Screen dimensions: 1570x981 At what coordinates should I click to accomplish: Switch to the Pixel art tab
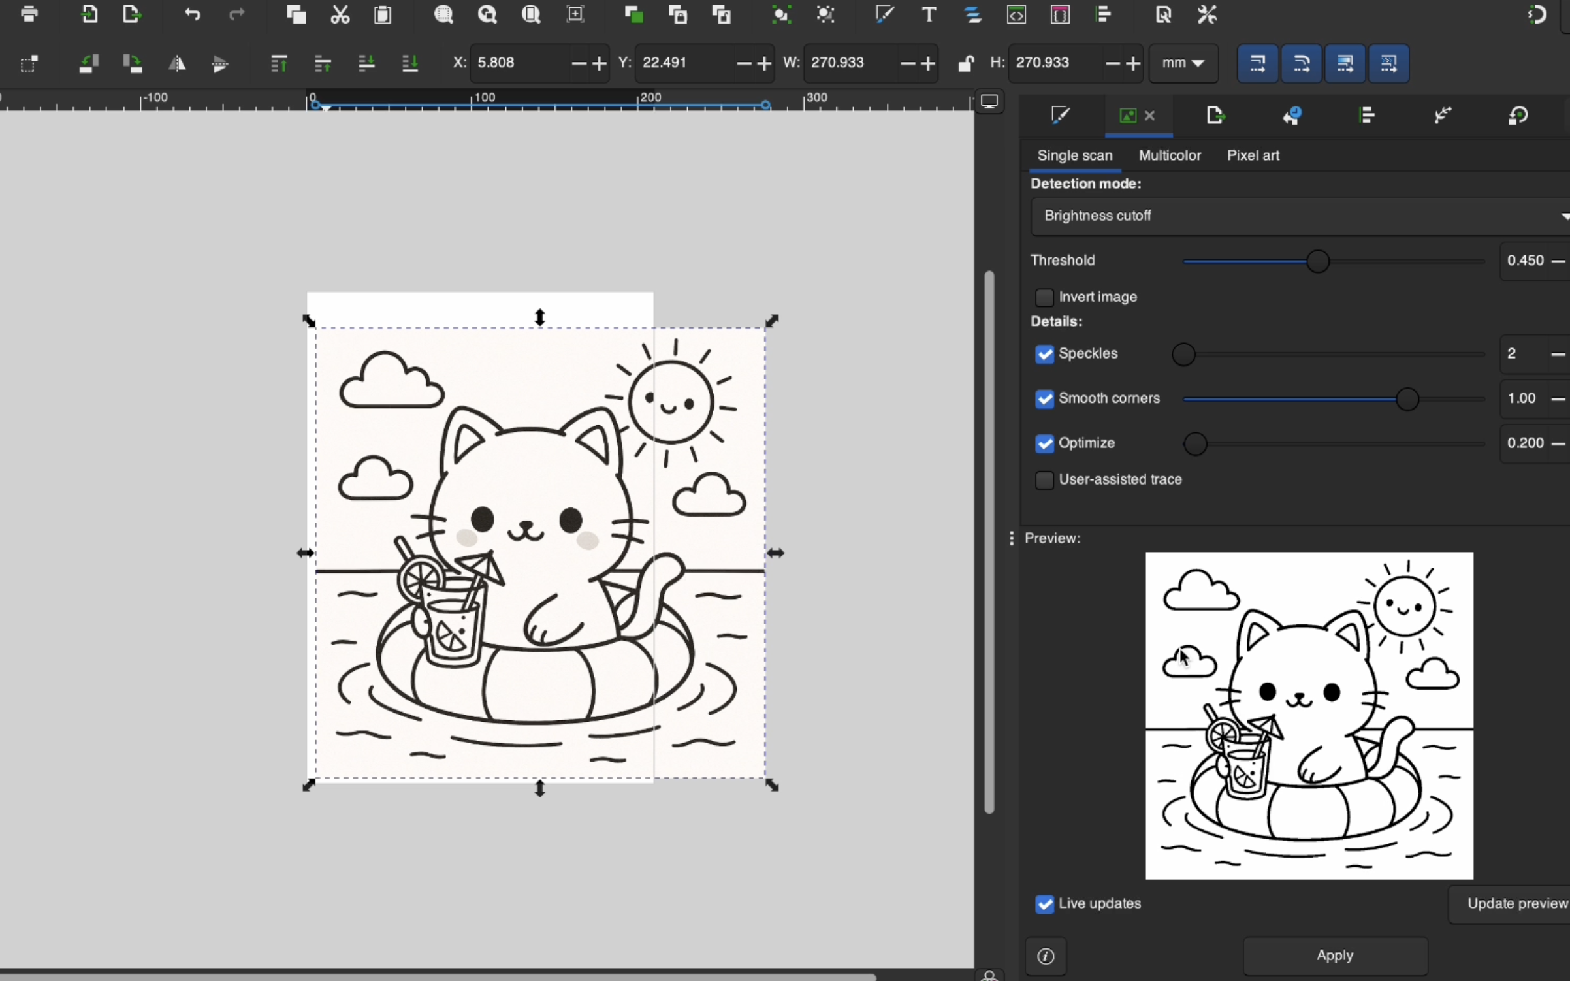(x=1253, y=156)
